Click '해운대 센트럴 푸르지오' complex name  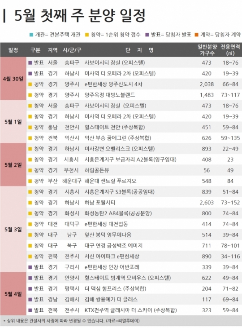(110, 181)
